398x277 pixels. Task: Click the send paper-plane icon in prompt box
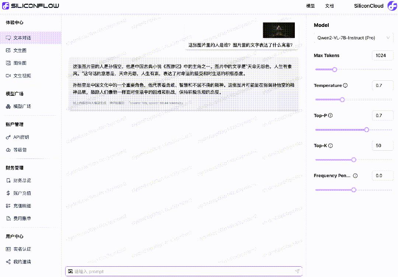pos(297,271)
